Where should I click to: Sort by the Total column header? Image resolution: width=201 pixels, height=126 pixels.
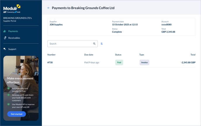pyautogui.click(x=193, y=55)
